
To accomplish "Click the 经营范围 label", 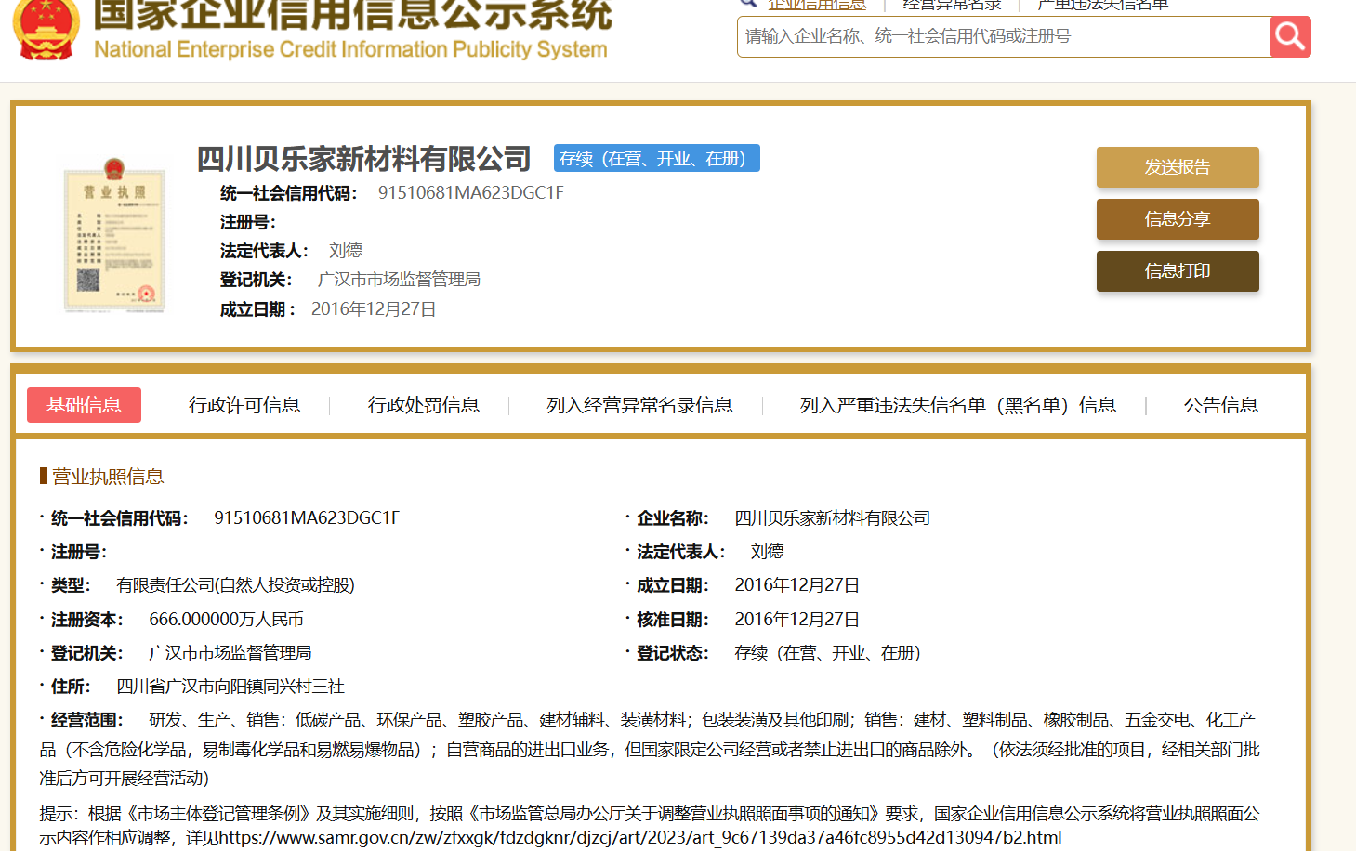I will click(x=87, y=720).
